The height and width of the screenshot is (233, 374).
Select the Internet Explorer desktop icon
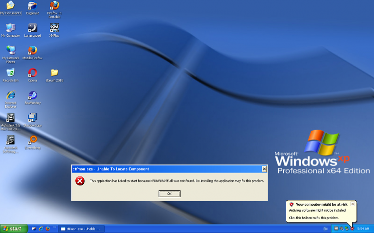(10, 99)
